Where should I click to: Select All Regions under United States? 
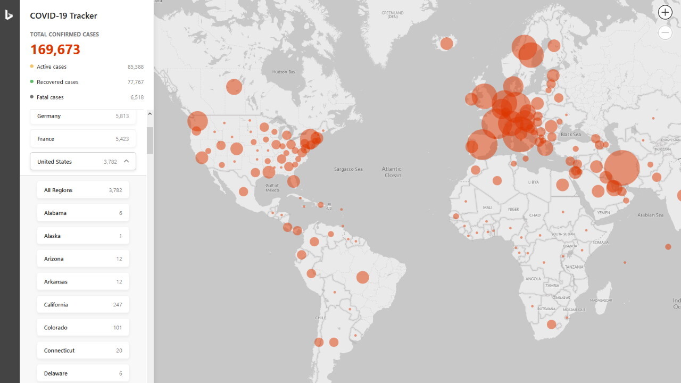click(x=82, y=189)
